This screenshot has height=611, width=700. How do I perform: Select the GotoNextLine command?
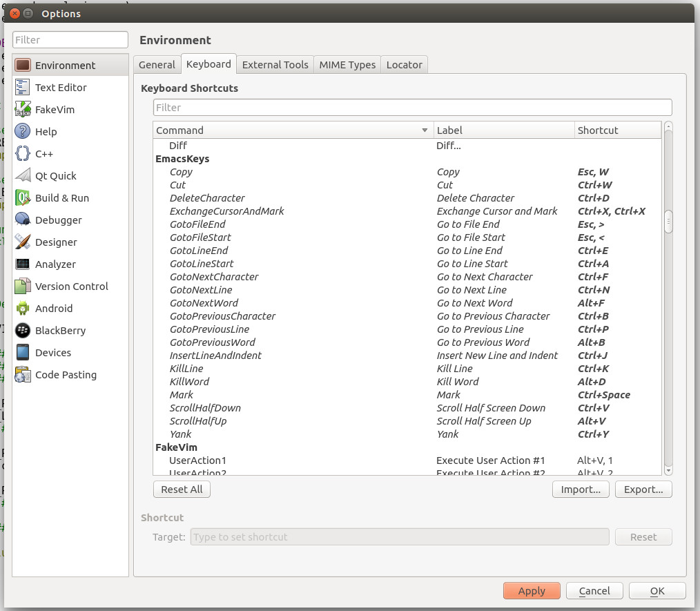click(x=407, y=290)
